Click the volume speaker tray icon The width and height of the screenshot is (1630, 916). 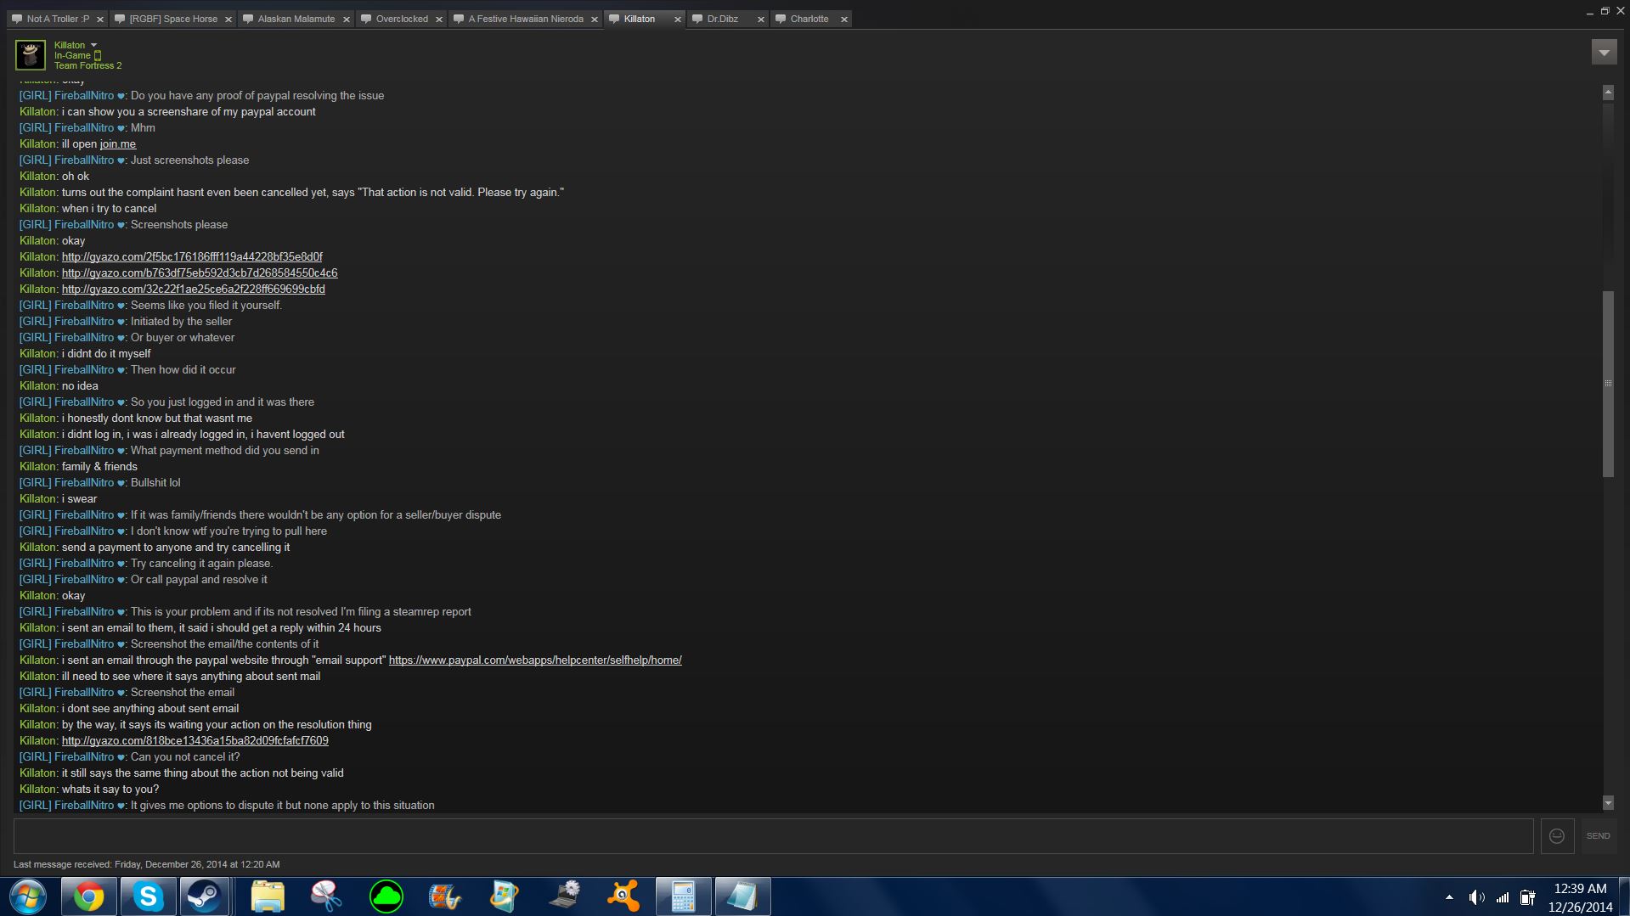tap(1476, 897)
